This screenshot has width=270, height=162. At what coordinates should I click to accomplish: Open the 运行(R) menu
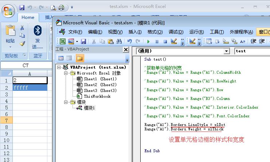click(196, 32)
